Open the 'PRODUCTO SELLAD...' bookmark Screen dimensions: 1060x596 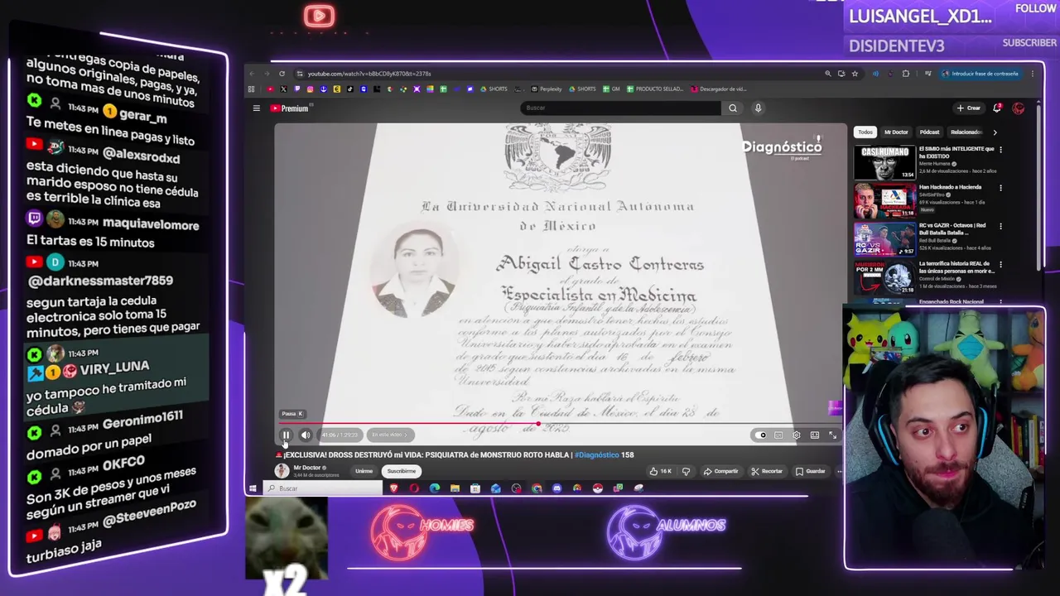655,89
